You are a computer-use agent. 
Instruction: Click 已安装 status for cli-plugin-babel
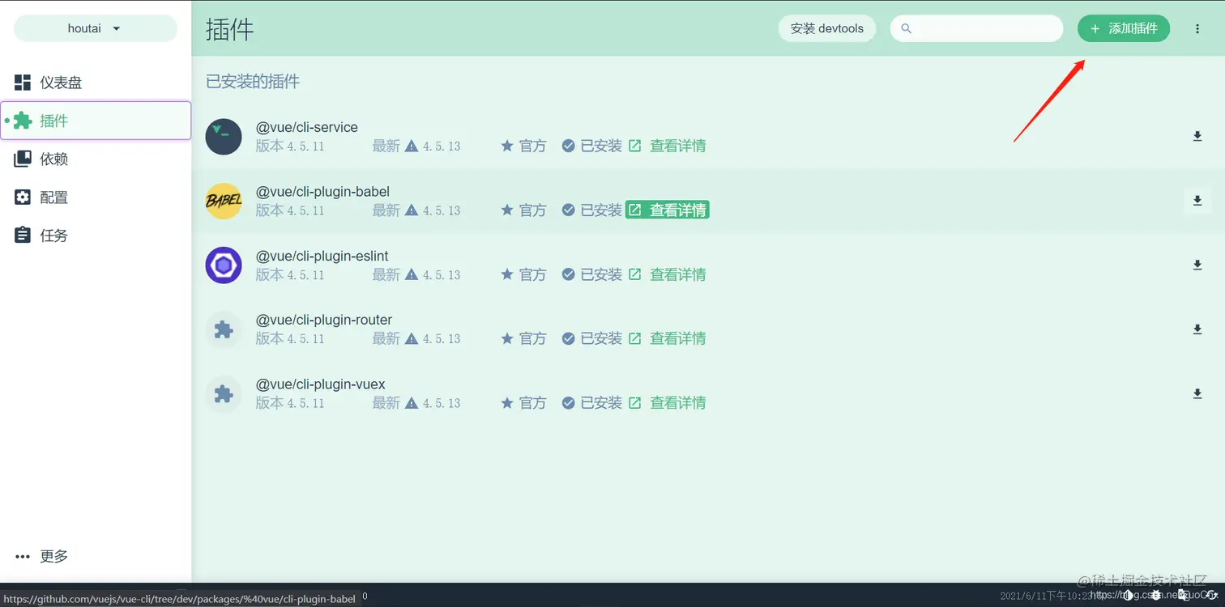coord(592,210)
